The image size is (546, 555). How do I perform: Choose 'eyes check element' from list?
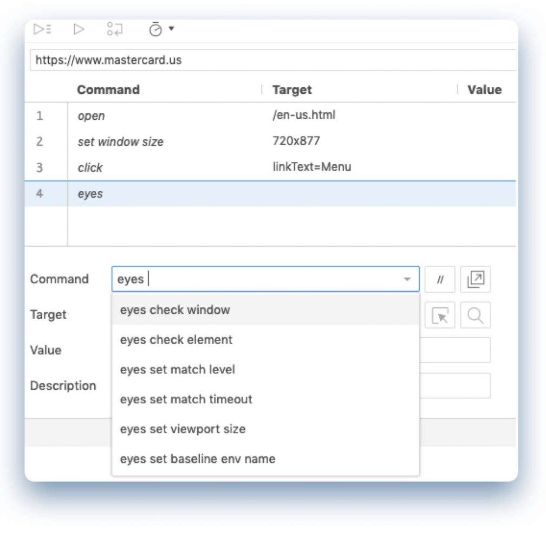coord(176,340)
